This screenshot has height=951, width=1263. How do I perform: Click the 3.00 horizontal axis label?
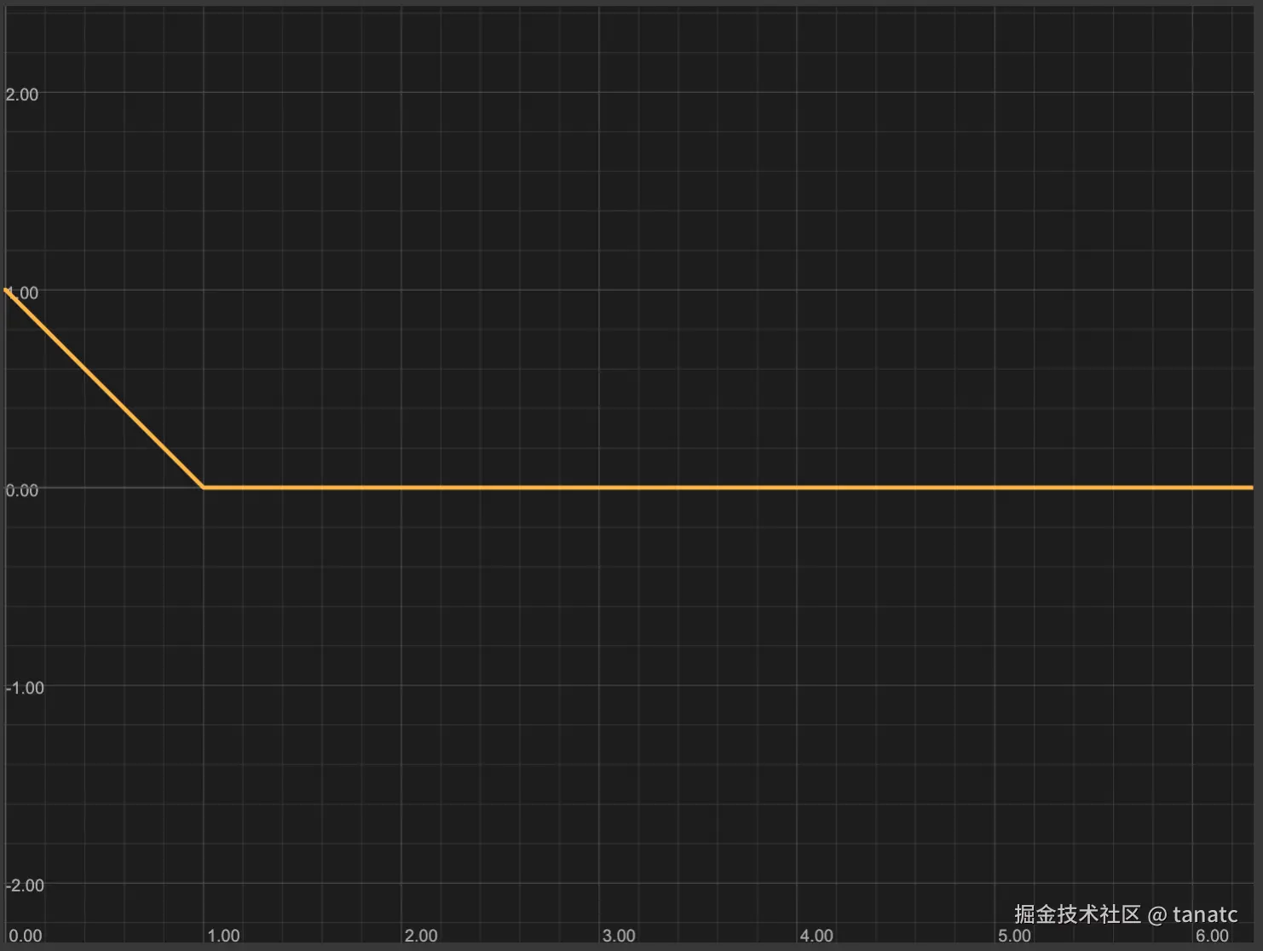[x=619, y=936]
